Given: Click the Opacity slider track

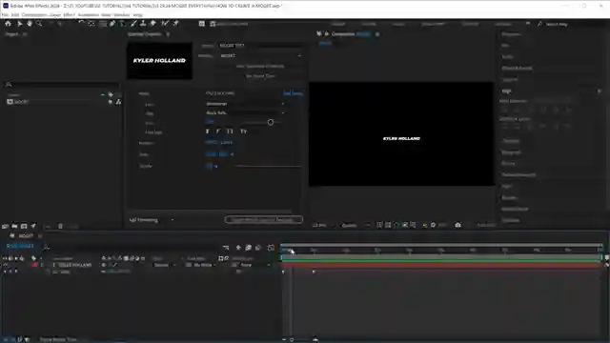Looking at the screenshot, I should point(268,166).
